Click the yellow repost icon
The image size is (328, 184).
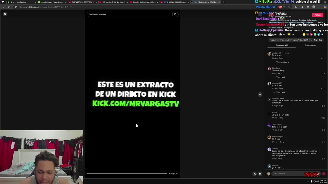(304, 34)
